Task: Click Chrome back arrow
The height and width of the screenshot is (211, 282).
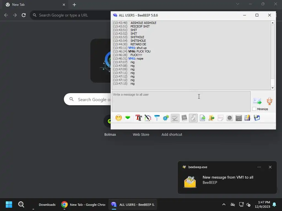Action: click(x=6, y=15)
